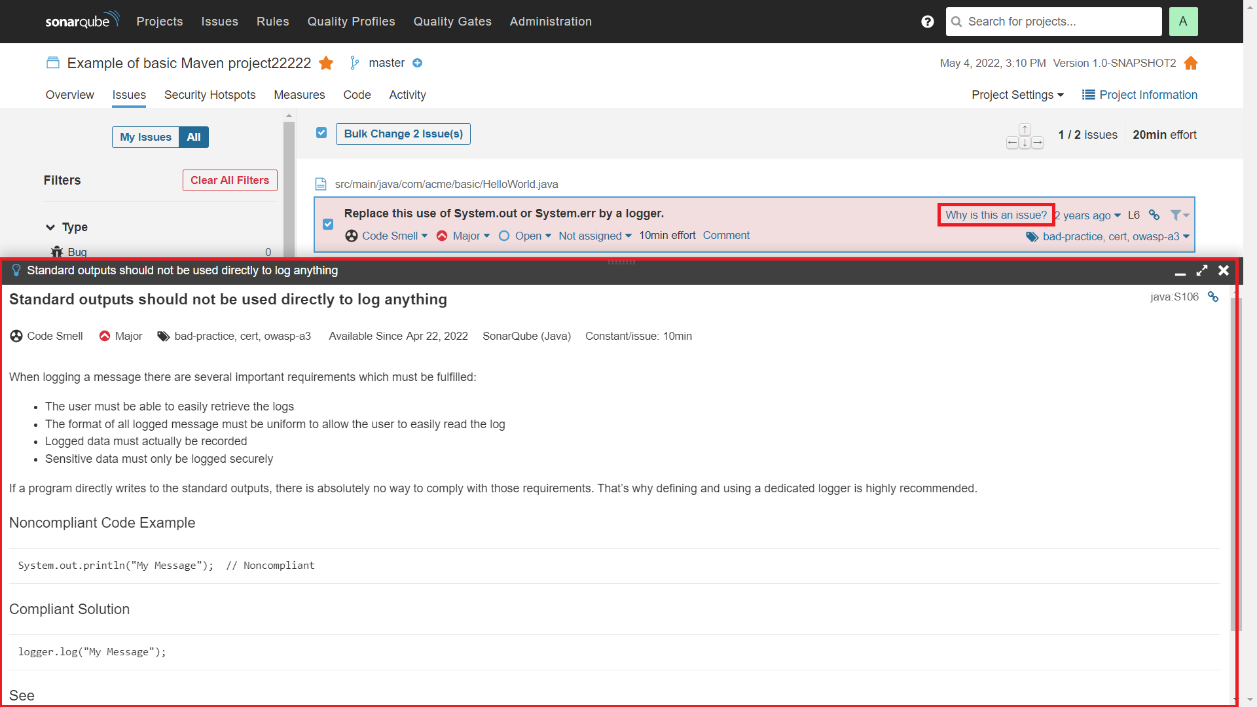The width and height of the screenshot is (1257, 707).
Task: Click the Code Smell icon on the issue
Action: (x=352, y=236)
